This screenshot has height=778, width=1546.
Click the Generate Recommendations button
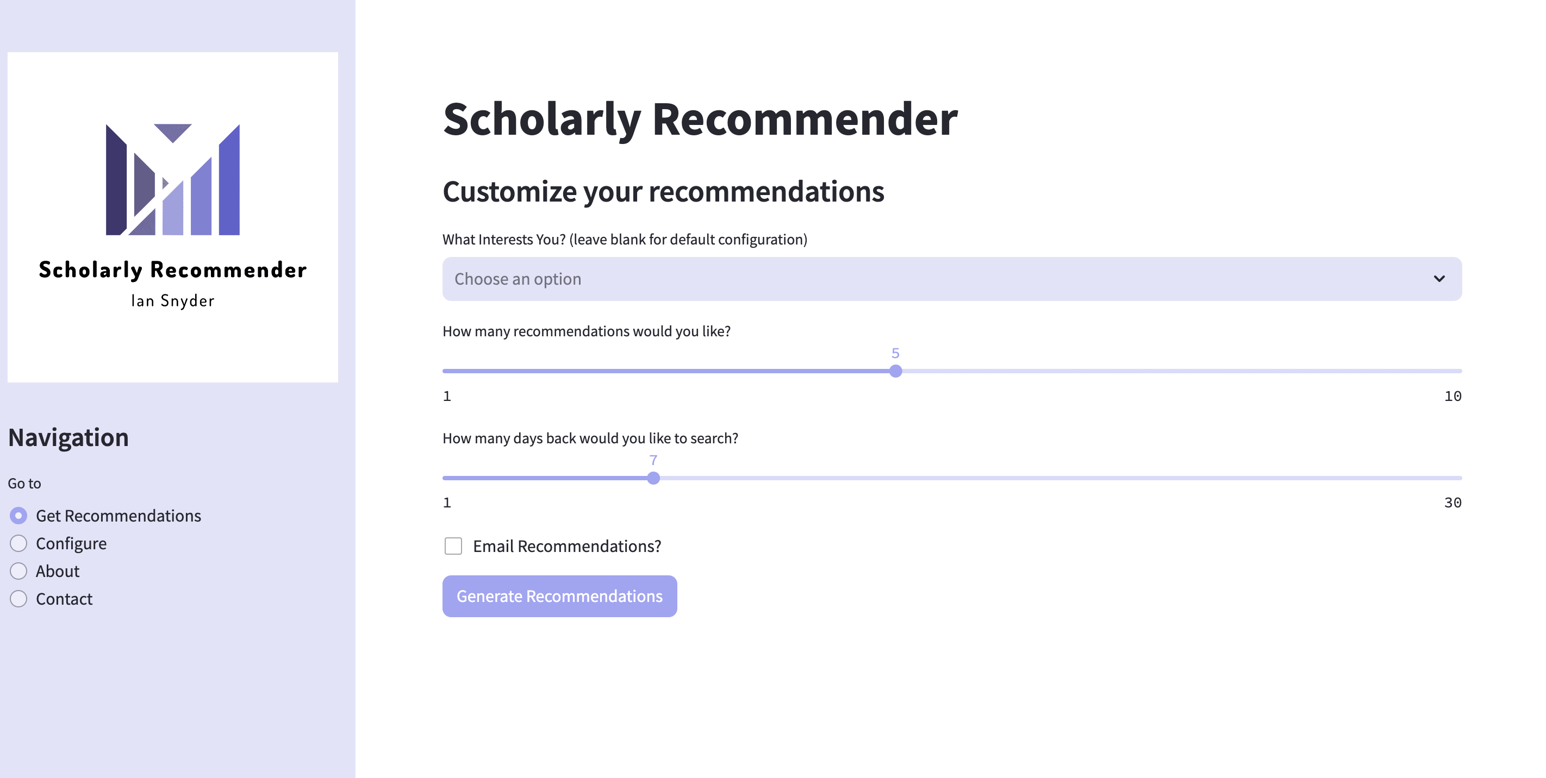[x=559, y=596]
